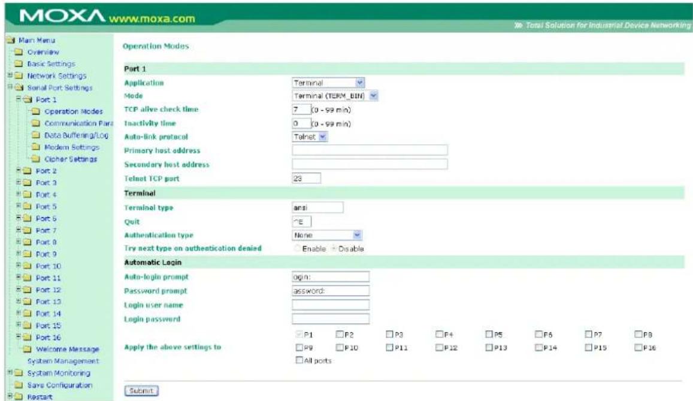Click the Password prompt field
The height and width of the screenshot is (401, 693).
tap(331, 291)
